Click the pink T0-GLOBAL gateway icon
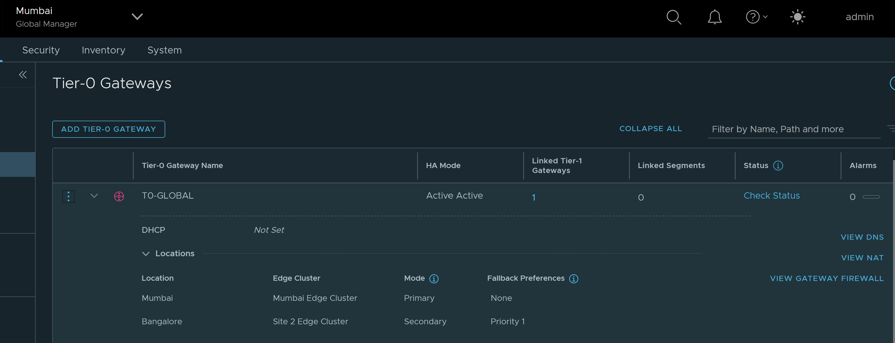Image resolution: width=895 pixels, height=343 pixels. pos(119,196)
